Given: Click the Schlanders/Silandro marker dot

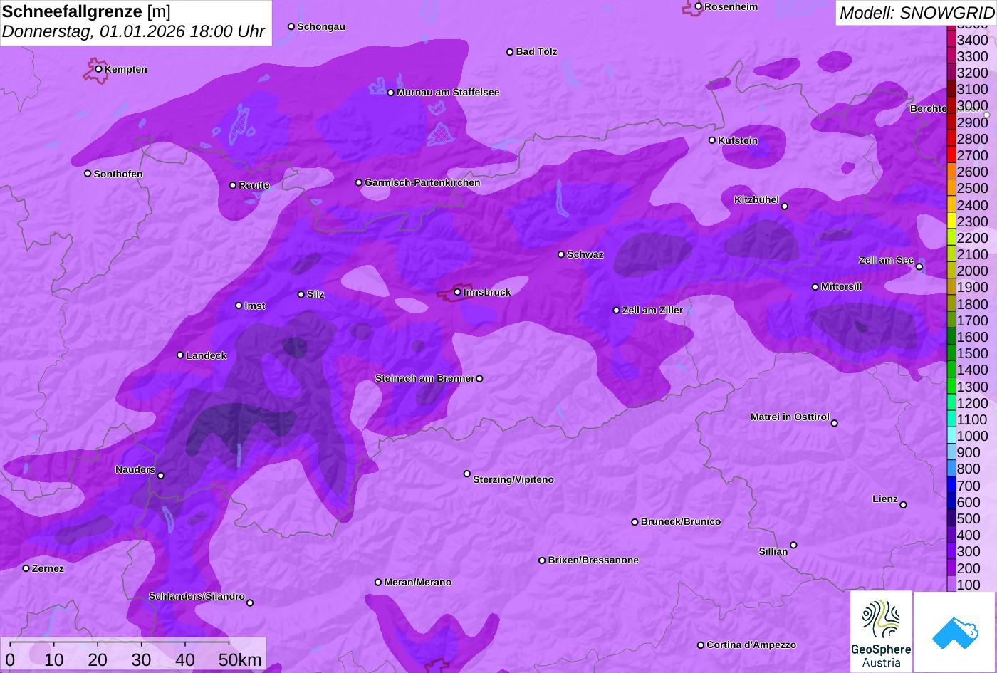Looking at the screenshot, I should [250, 602].
